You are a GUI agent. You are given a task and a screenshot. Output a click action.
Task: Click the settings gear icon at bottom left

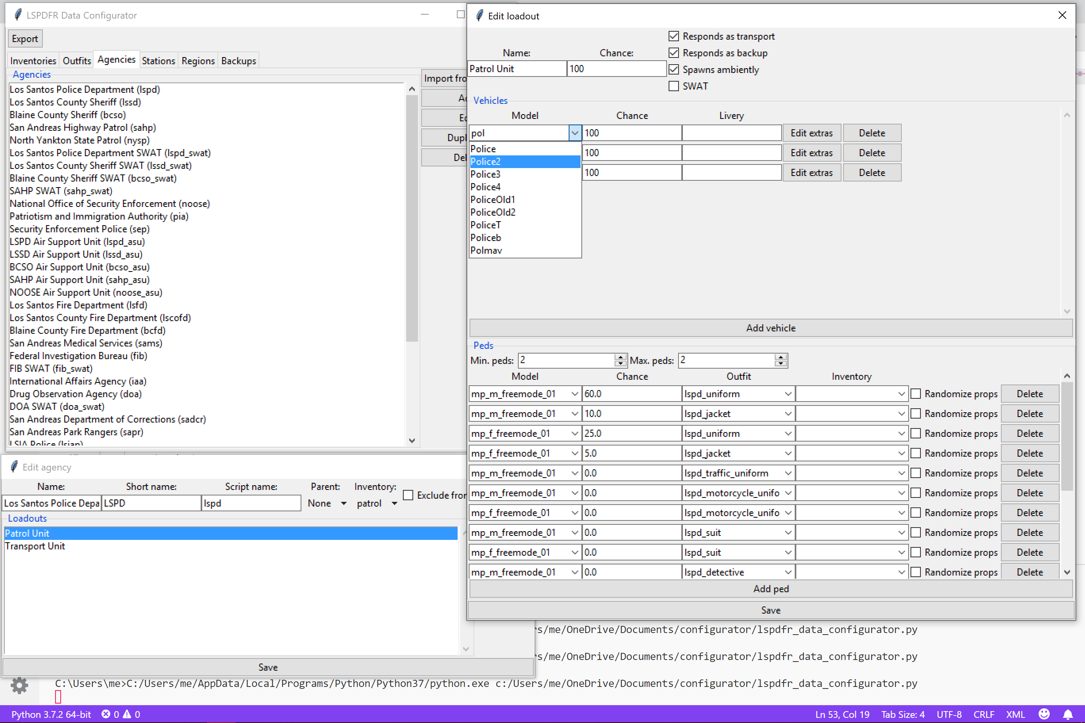[19, 686]
